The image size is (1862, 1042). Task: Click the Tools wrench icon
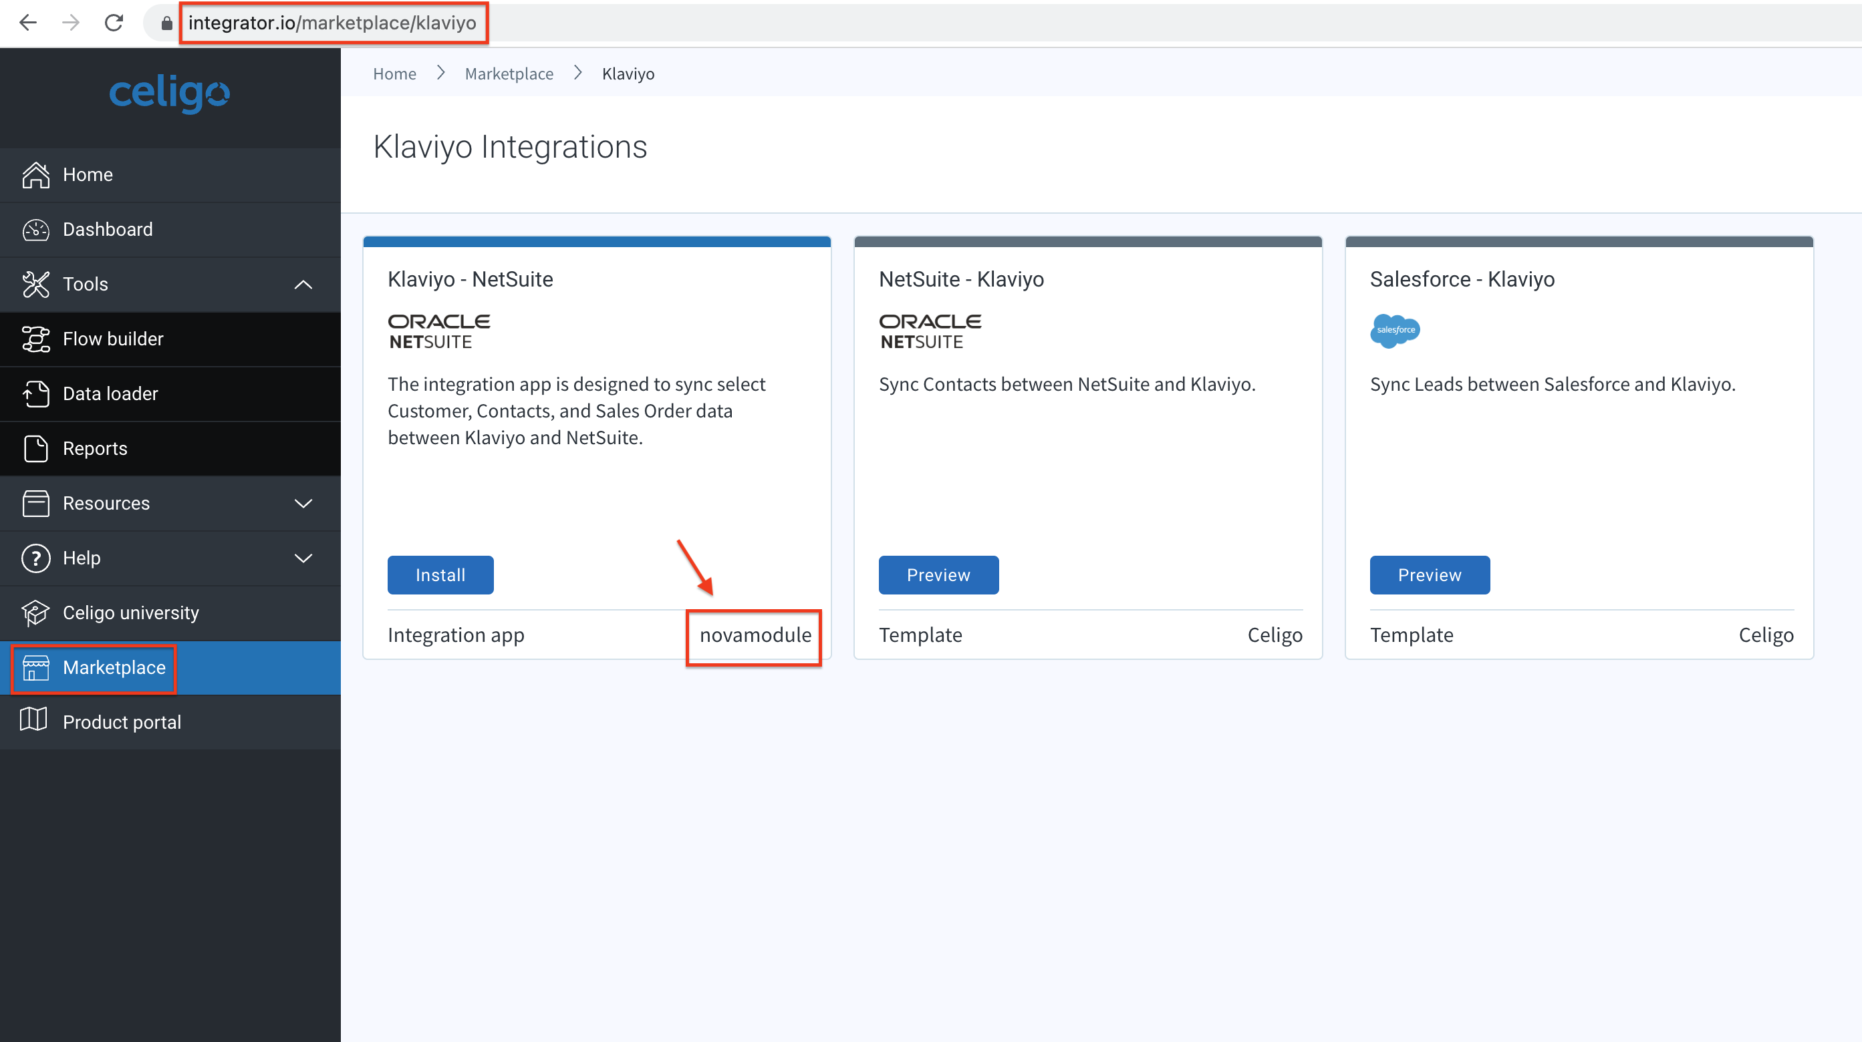click(x=35, y=284)
